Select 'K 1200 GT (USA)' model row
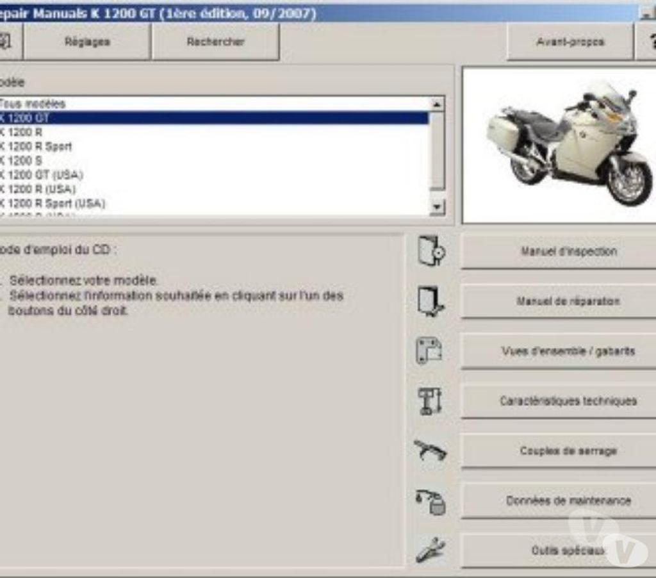Screen dimensions: 656x578 (x=214, y=175)
